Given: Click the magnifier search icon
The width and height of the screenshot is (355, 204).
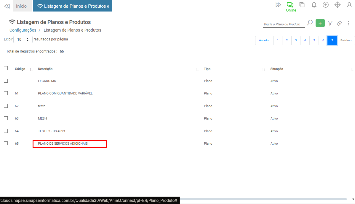Looking at the screenshot, I should pyautogui.click(x=310, y=23).
